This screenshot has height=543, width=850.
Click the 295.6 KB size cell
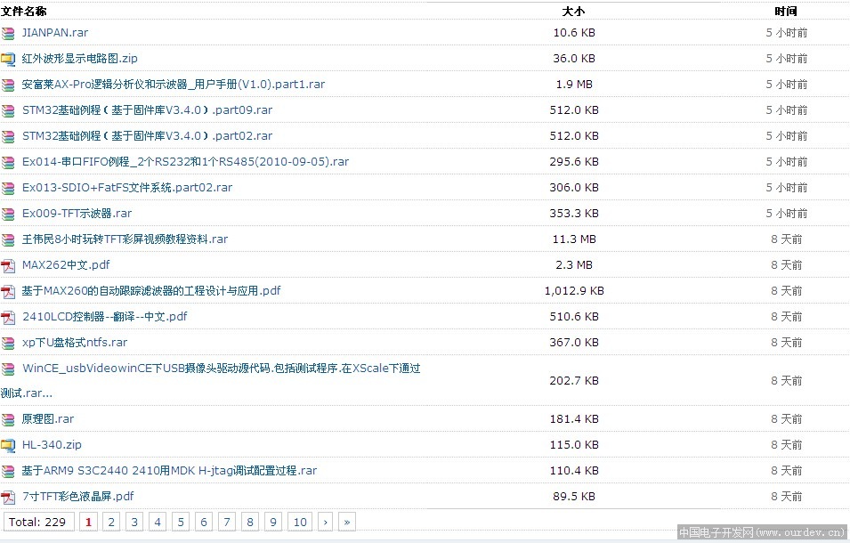coord(574,161)
